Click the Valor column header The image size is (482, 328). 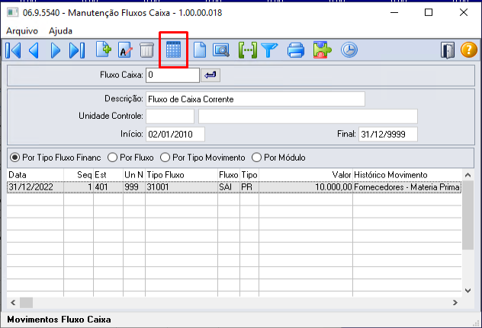pyautogui.click(x=306, y=175)
